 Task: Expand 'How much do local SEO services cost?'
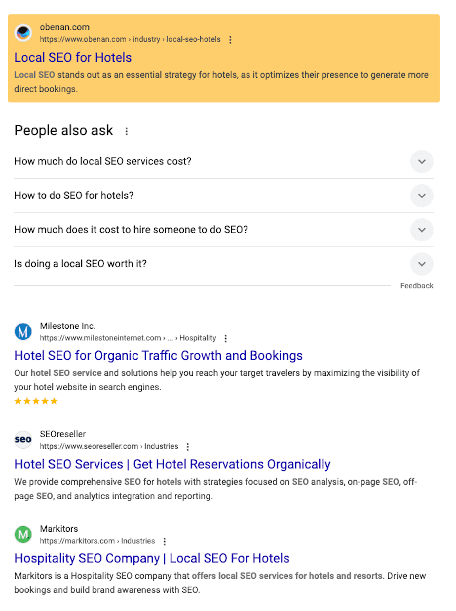(422, 162)
